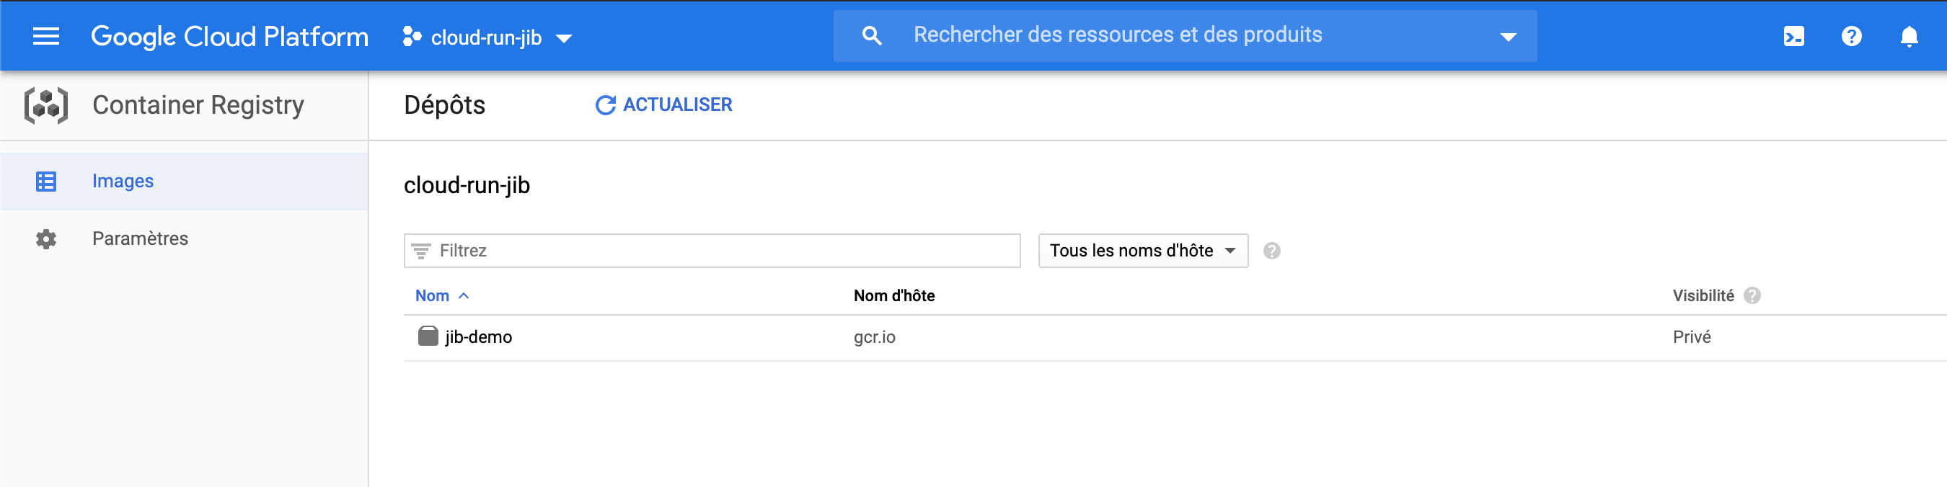Click the Container Registry title
The height and width of the screenshot is (487, 1947).
pos(198,105)
